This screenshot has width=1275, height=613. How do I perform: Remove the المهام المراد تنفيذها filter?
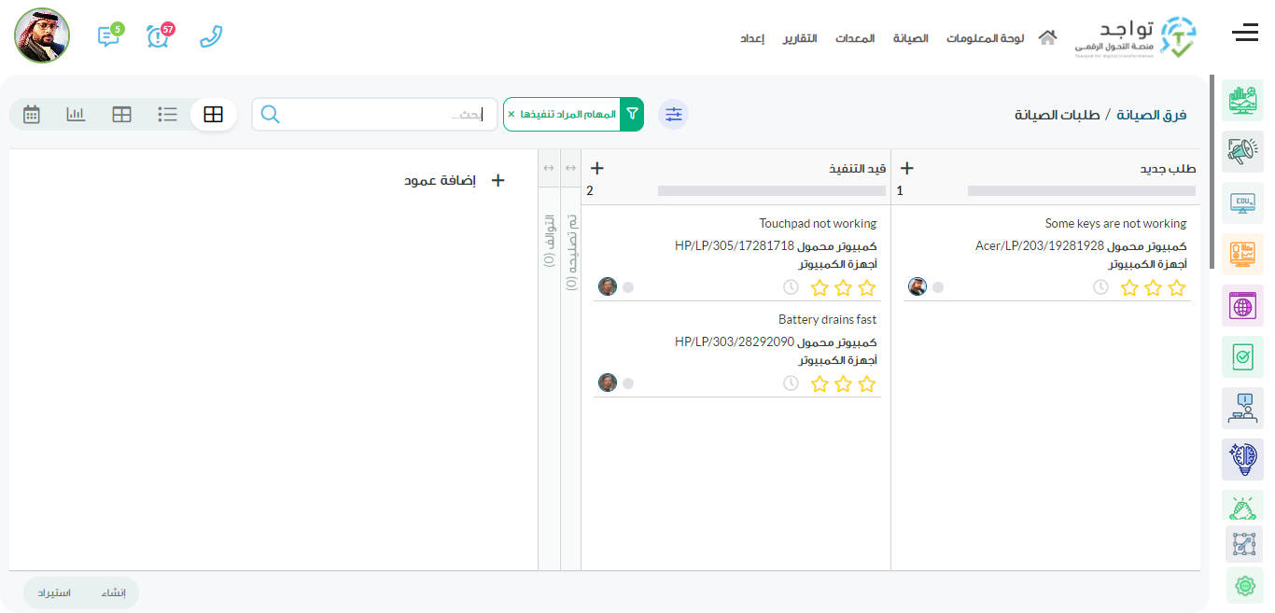pyautogui.click(x=511, y=114)
